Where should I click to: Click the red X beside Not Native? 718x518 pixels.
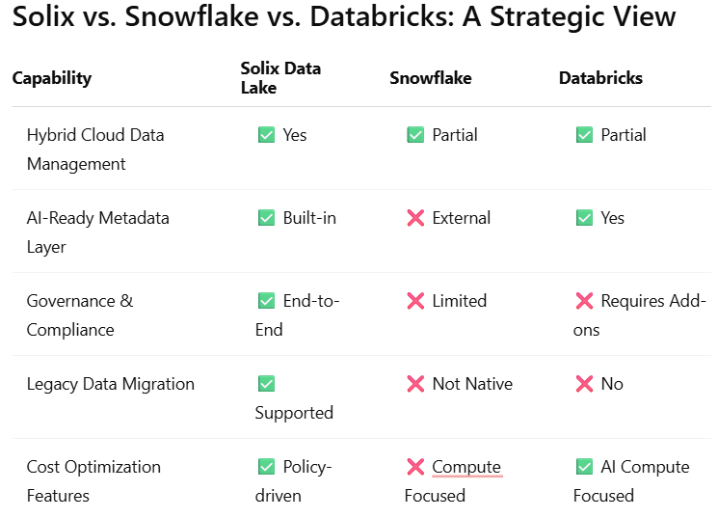pos(415,384)
